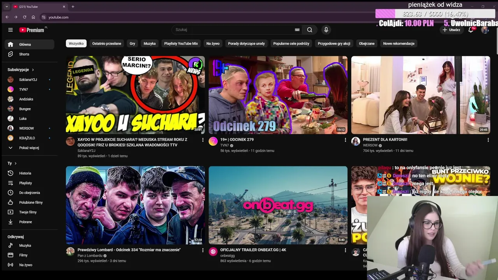Open Na żywo under Odkrywaj

(30, 265)
